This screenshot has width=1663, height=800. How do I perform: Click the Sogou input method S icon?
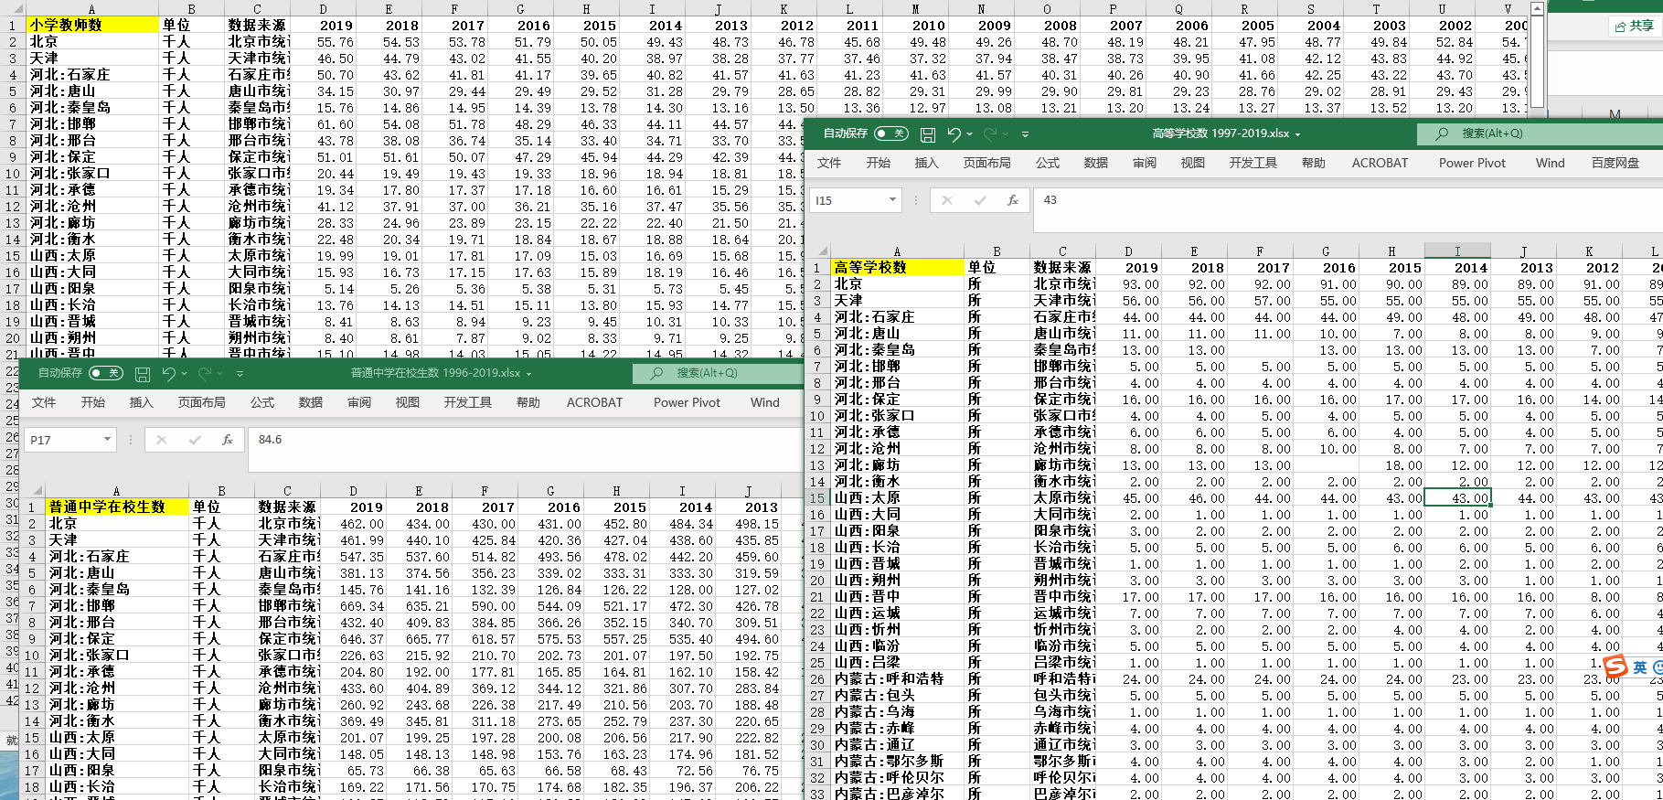point(1615,667)
